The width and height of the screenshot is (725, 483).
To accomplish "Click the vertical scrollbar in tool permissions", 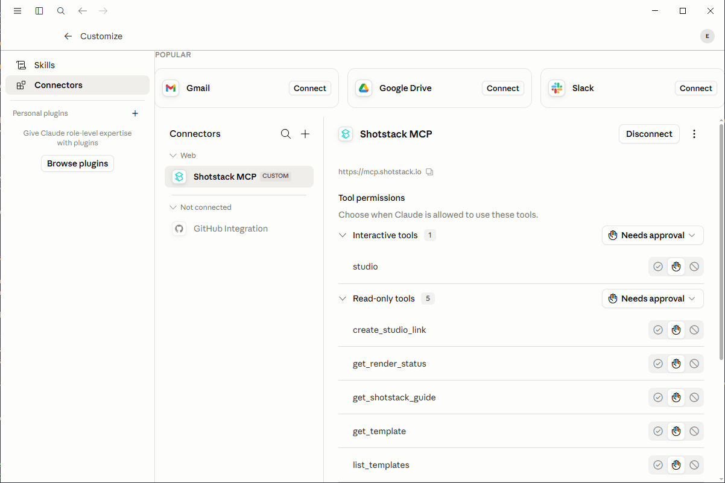I will [x=721, y=241].
